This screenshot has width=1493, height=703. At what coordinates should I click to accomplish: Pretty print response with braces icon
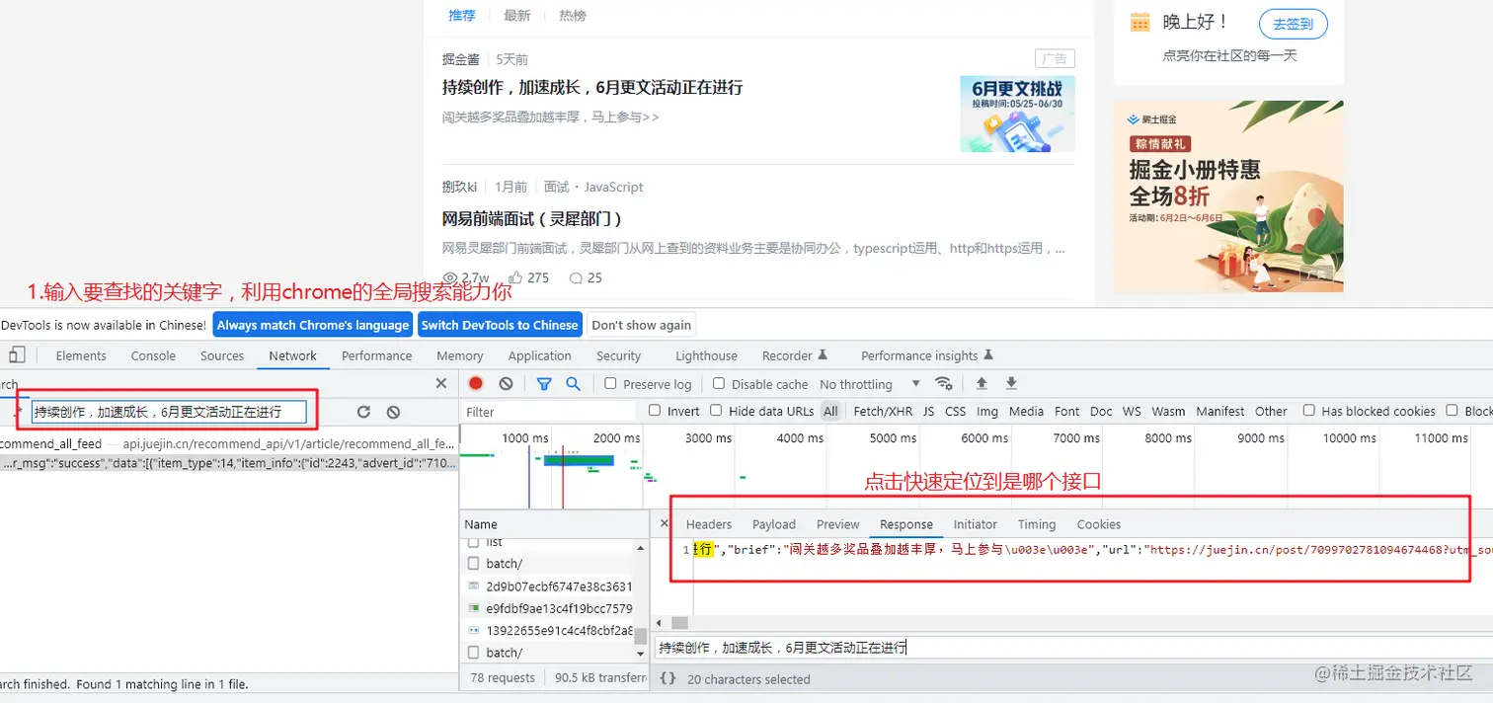(668, 678)
